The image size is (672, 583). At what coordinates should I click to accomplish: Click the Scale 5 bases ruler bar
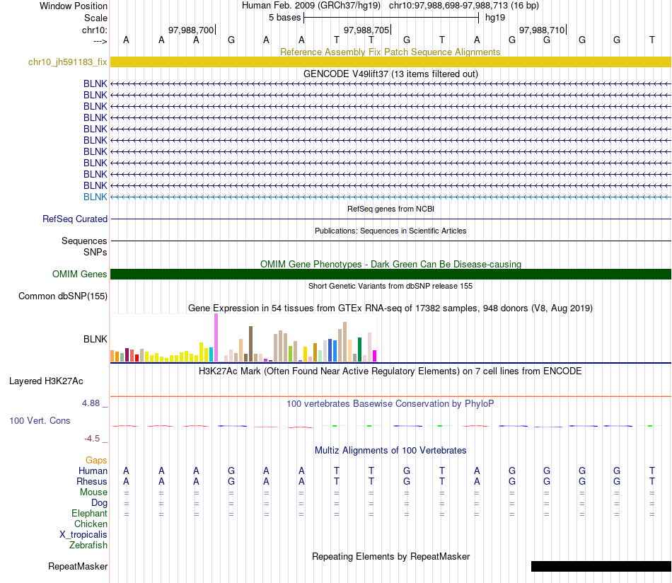point(391,18)
